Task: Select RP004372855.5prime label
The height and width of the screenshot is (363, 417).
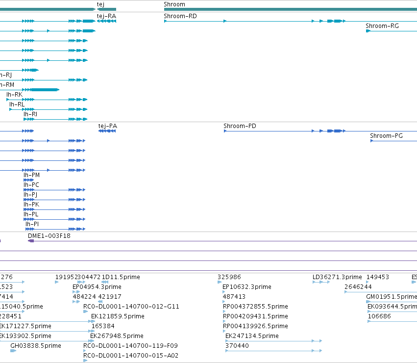Action: pyautogui.click(x=256, y=307)
